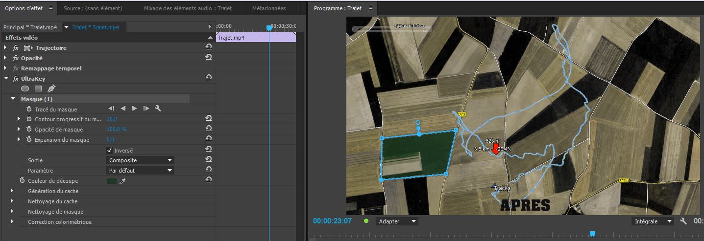704x241 pixels.
Task: Open the Adapter zoom level dropdown
Action: (x=397, y=221)
